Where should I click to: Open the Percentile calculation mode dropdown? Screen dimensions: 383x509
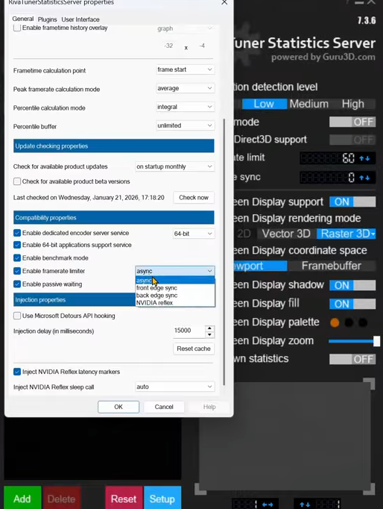point(185,107)
